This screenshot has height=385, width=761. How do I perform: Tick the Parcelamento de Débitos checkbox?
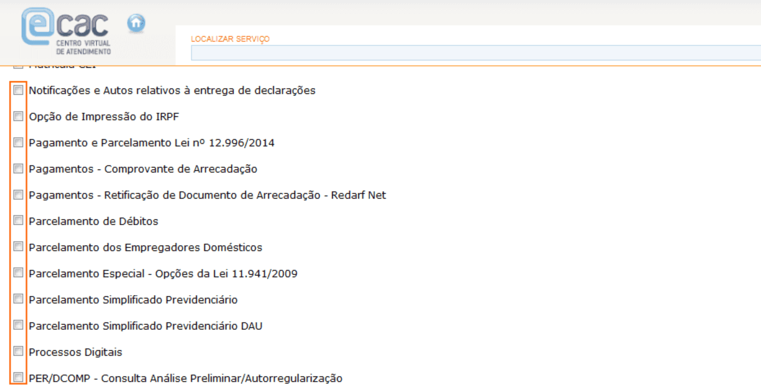pyautogui.click(x=19, y=220)
